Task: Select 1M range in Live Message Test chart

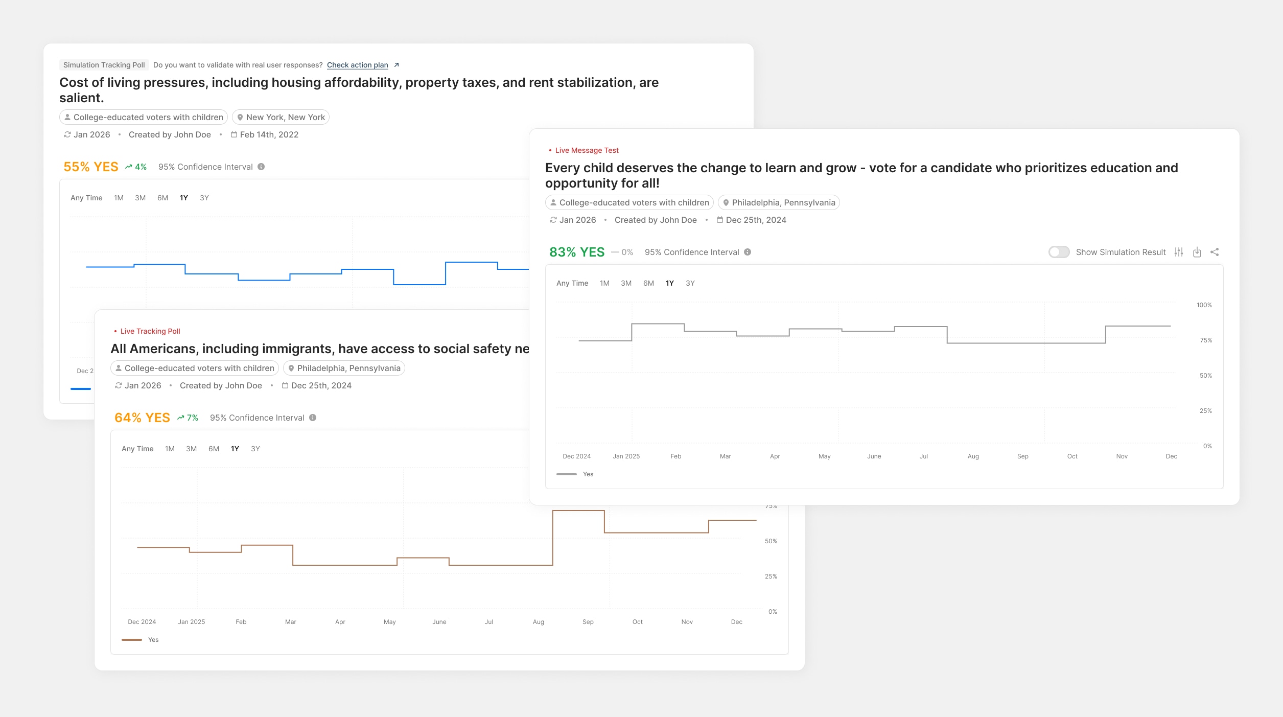Action: pyautogui.click(x=604, y=283)
